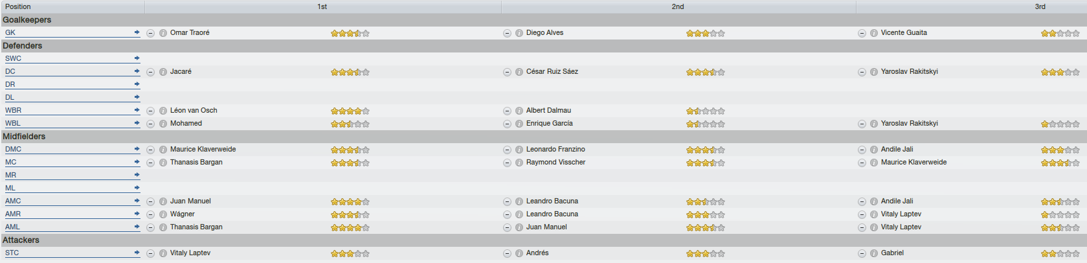Open player Thanasis Bargan in MC row
1087x263 pixels.
click(196, 162)
